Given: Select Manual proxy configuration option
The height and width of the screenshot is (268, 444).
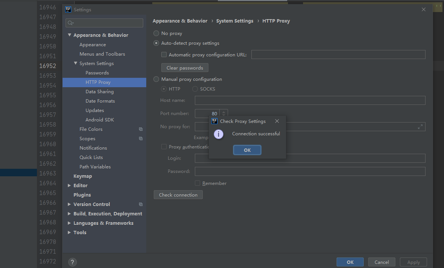Looking at the screenshot, I should pos(156,79).
